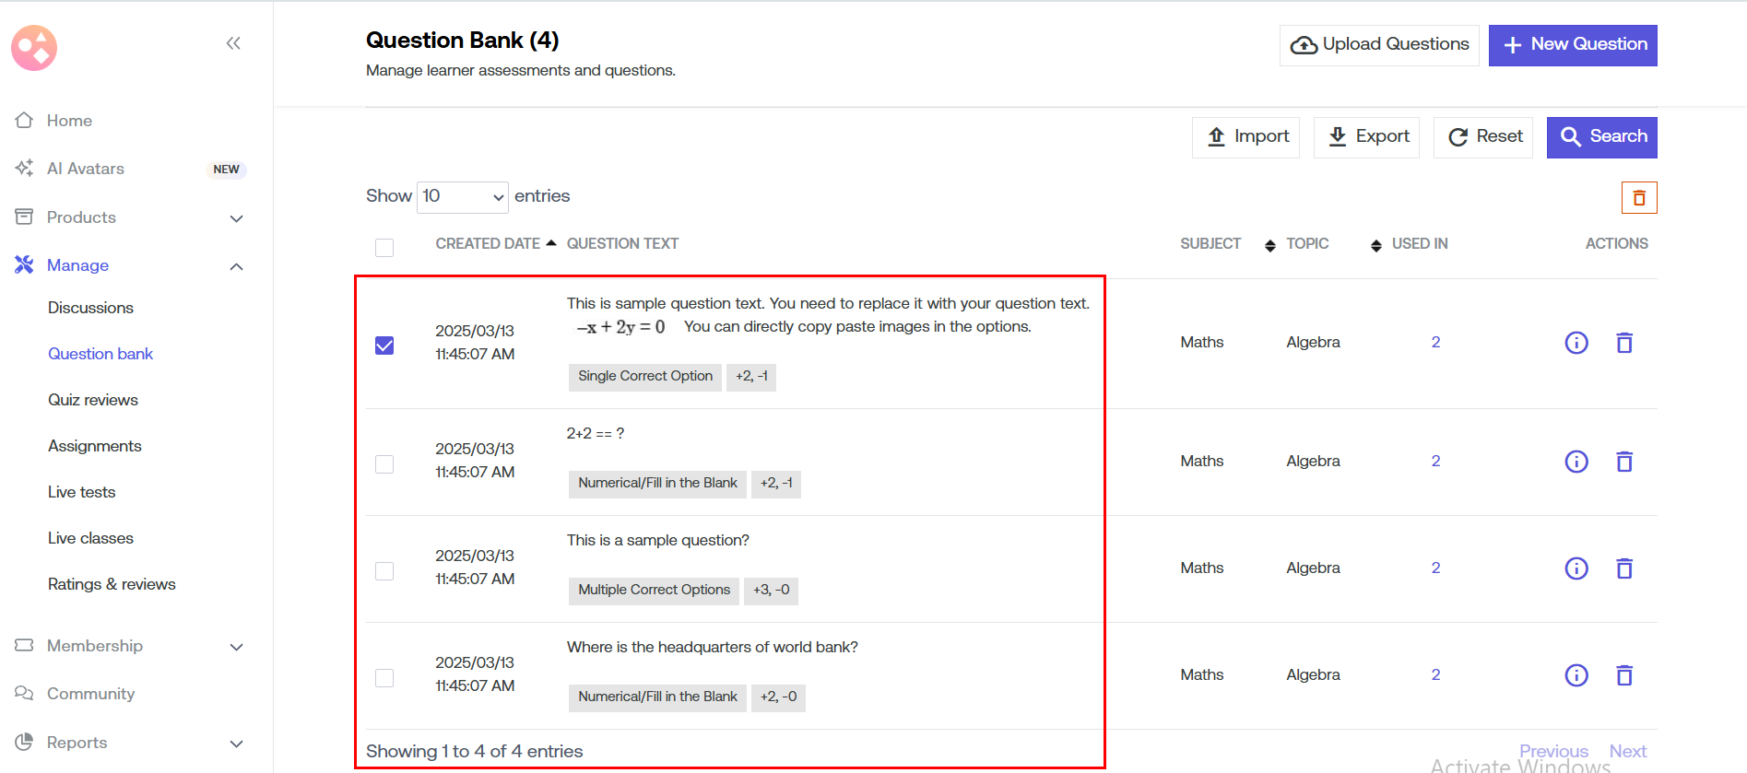This screenshot has height=773, width=1747.
Task: View info for the world bank headquarters question
Action: click(1576, 675)
